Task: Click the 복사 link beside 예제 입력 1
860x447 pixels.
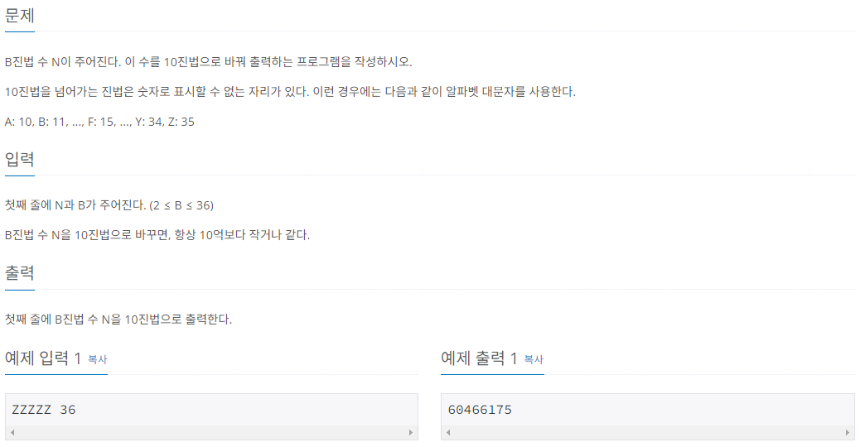Action: click(98, 359)
